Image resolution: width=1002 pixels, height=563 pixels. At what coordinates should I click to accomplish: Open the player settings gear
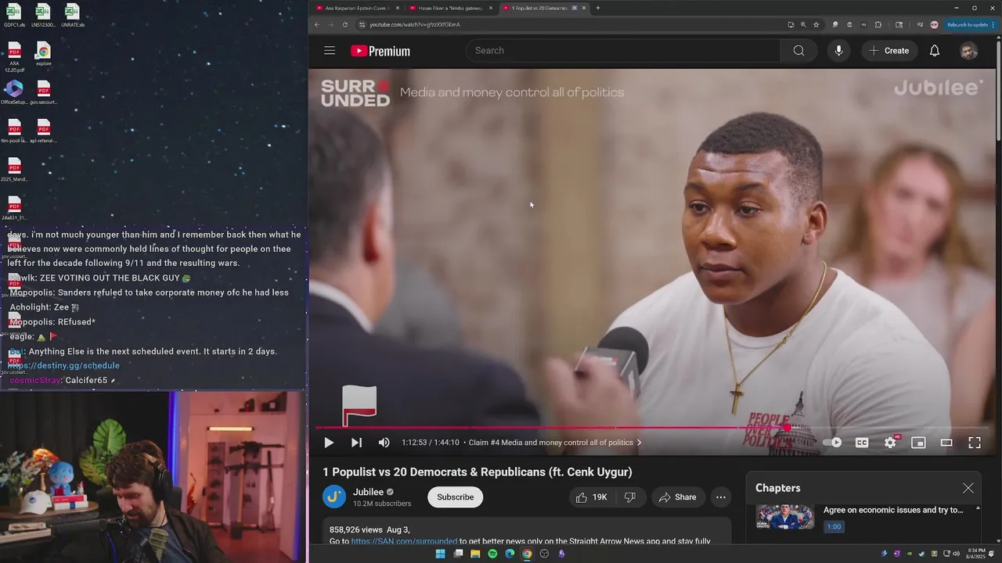(890, 443)
